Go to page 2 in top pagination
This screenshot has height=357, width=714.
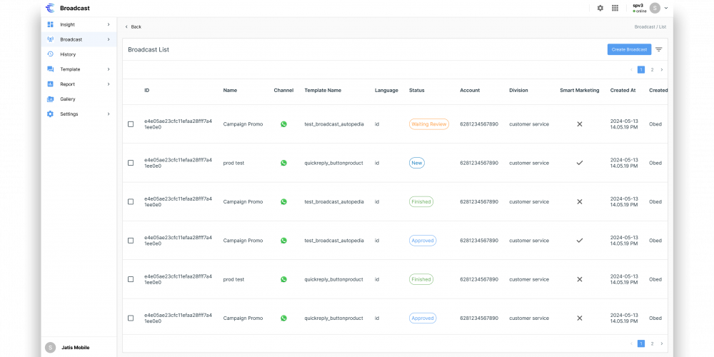click(652, 69)
